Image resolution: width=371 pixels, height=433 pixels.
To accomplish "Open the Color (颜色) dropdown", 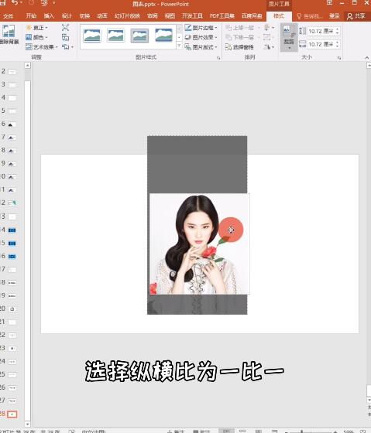I will (x=36, y=37).
